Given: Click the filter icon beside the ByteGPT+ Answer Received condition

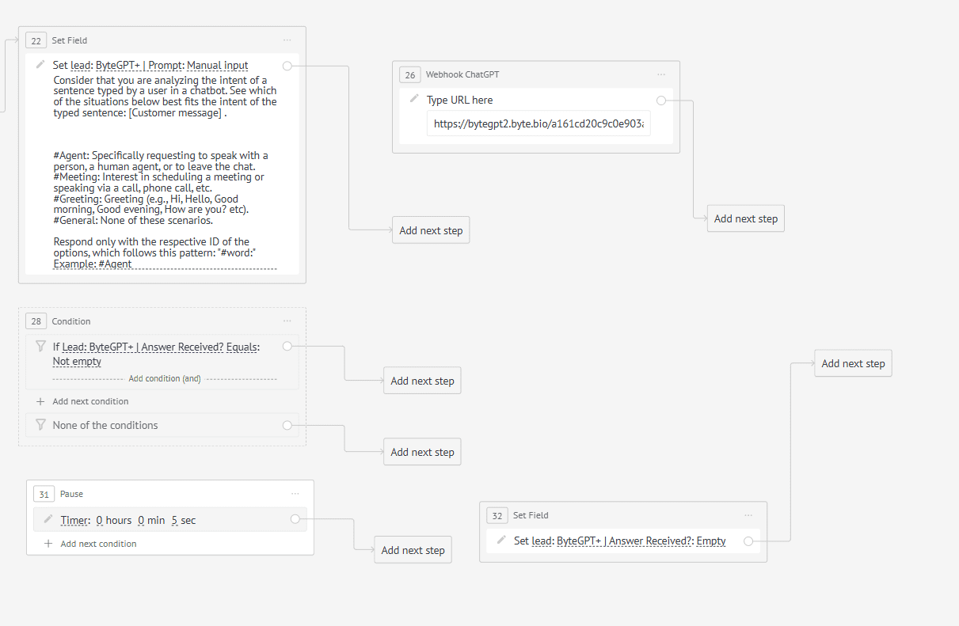Looking at the screenshot, I should pos(40,346).
